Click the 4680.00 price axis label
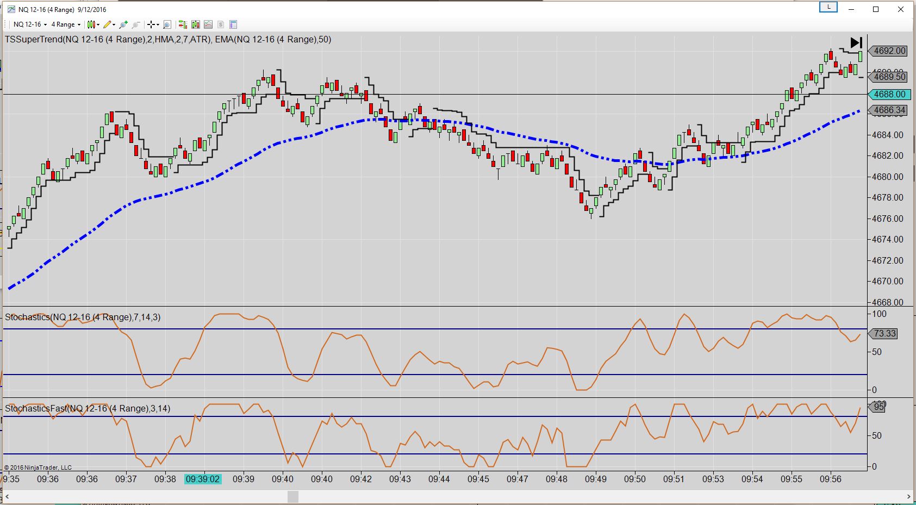 888,177
